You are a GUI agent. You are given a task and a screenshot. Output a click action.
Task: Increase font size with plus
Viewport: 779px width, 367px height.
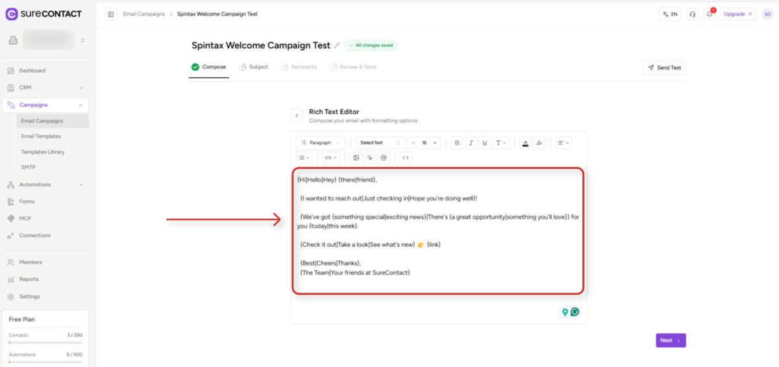[435, 143]
